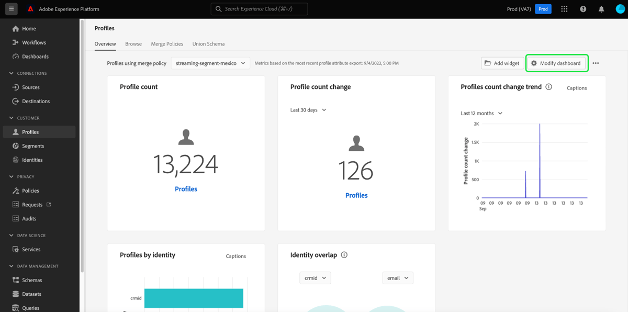The height and width of the screenshot is (312, 628).
Task: Open Profiles link under the 13,224 count
Action: (186, 188)
